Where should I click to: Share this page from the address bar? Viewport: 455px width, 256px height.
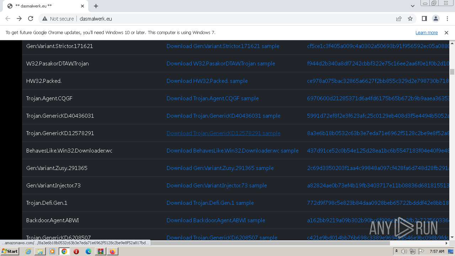click(399, 18)
